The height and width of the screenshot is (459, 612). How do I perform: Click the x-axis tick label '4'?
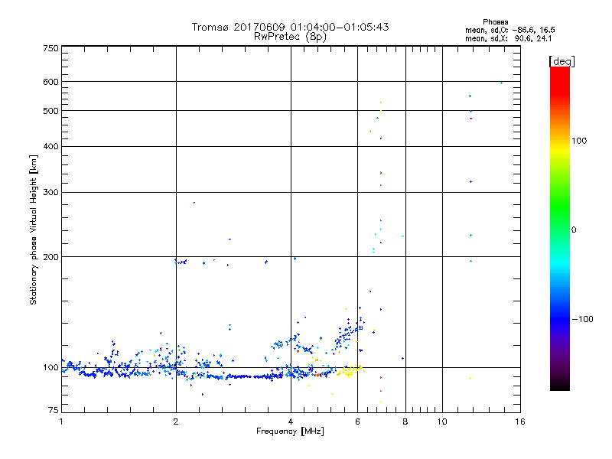[x=291, y=422]
